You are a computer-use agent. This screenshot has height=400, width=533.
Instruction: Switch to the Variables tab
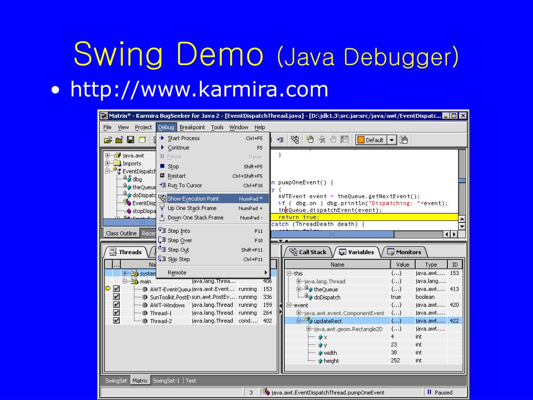357,252
